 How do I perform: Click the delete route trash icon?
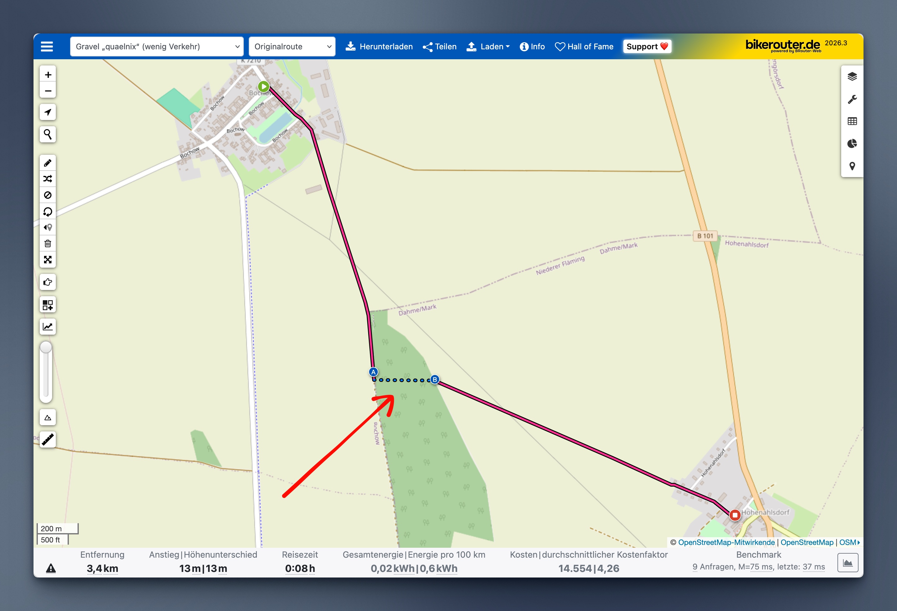point(47,243)
